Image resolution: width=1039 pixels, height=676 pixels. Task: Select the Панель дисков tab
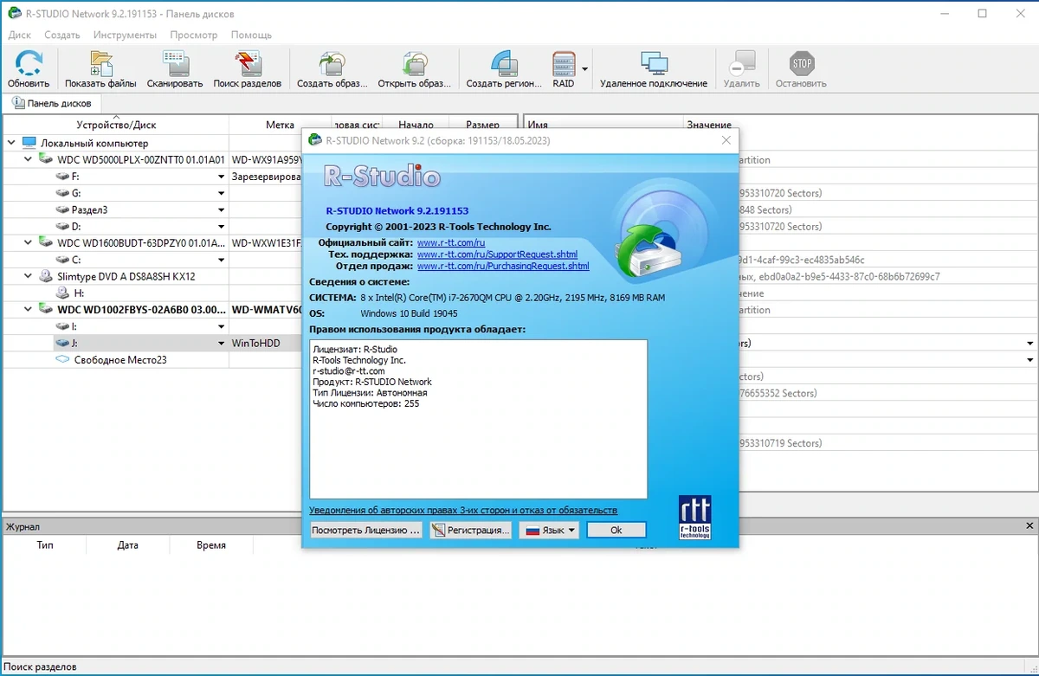[x=52, y=103]
